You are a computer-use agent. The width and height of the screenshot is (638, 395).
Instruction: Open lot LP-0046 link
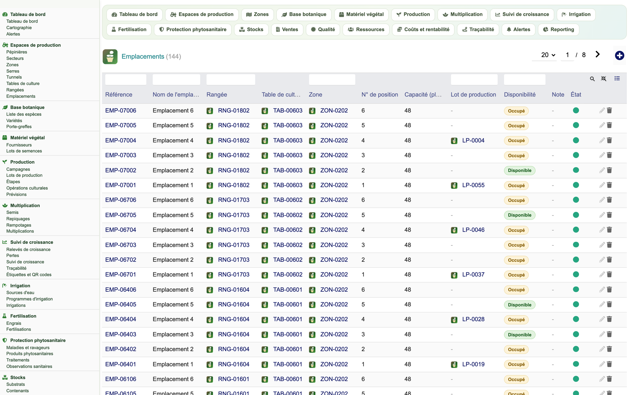click(x=473, y=230)
